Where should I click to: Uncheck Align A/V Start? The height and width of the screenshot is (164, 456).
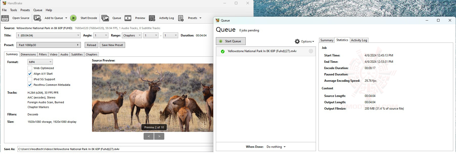(30, 74)
